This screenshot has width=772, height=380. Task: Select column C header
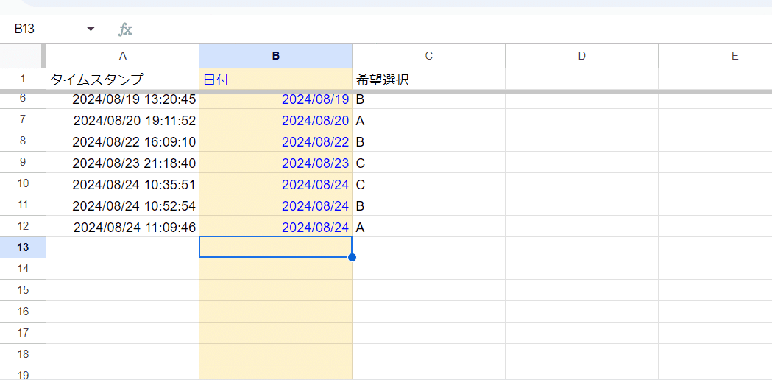pyautogui.click(x=429, y=56)
